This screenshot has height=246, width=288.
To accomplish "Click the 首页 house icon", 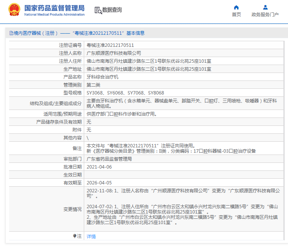I will 236,7.
